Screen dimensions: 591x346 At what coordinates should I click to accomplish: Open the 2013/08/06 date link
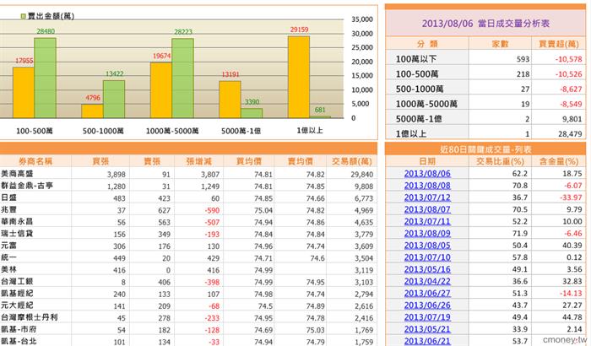point(427,173)
